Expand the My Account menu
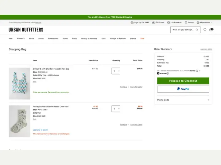The image size is (221, 165). pos(204,22)
